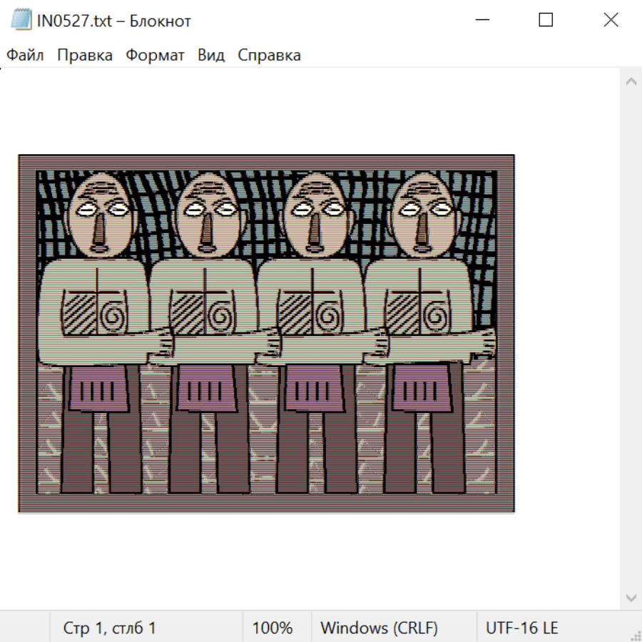This screenshot has height=642, width=642.
Task: Maximize the Блокнот window
Action: (546, 21)
